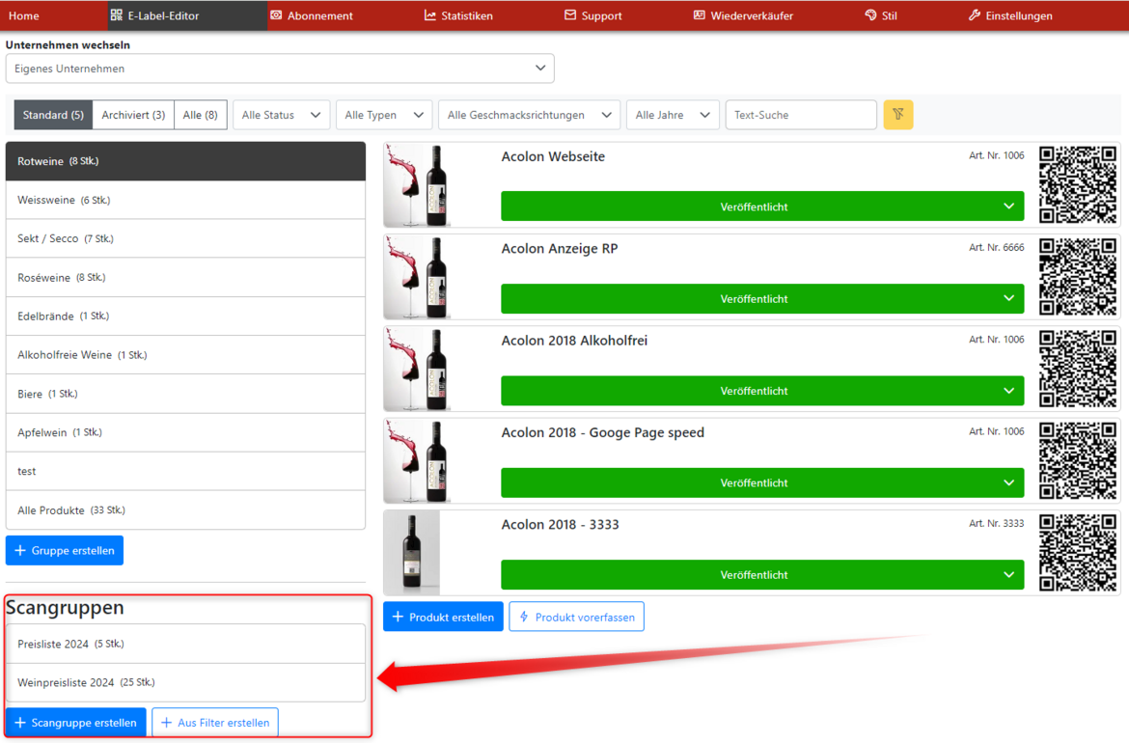Select the Weissweine group

(x=186, y=200)
